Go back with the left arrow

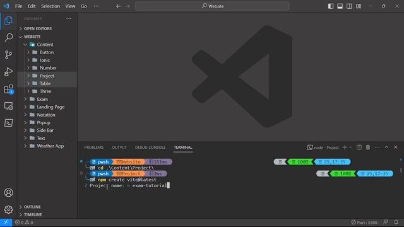pyautogui.click(x=118, y=6)
